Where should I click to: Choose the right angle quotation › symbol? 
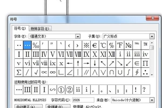point(78,45)
